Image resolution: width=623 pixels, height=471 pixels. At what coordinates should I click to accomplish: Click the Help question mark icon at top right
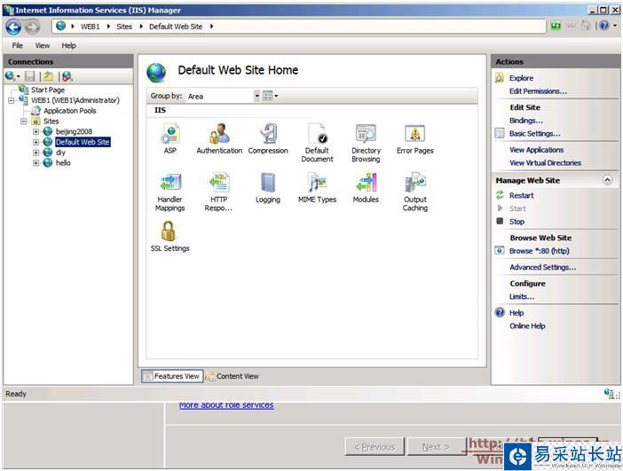pyautogui.click(x=604, y=26)
